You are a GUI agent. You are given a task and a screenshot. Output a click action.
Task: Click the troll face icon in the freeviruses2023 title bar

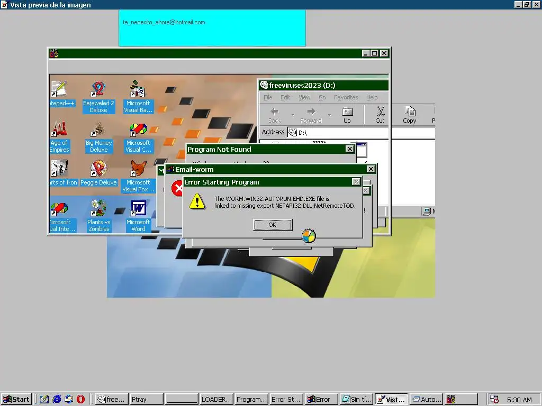point(264,85)
